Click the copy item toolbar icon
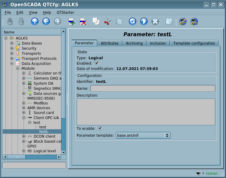Screen dimensions: 226x178 coord(96,22)
